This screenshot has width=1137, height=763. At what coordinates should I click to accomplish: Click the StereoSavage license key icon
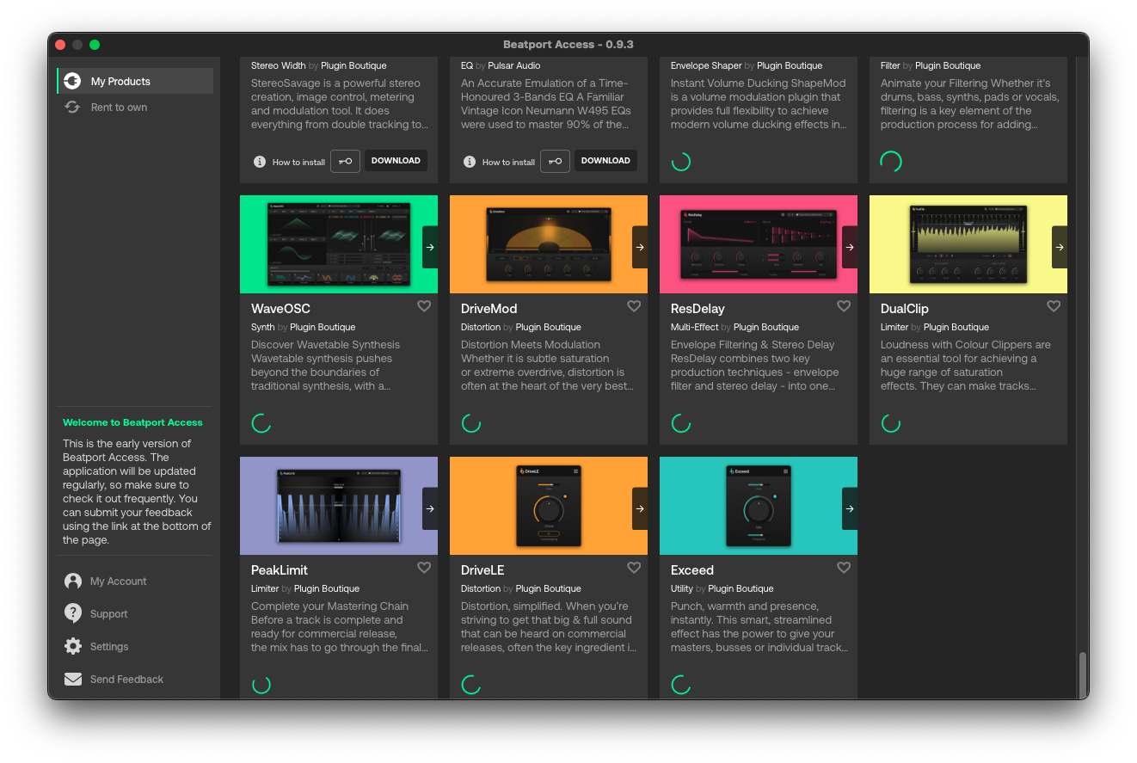345,161
